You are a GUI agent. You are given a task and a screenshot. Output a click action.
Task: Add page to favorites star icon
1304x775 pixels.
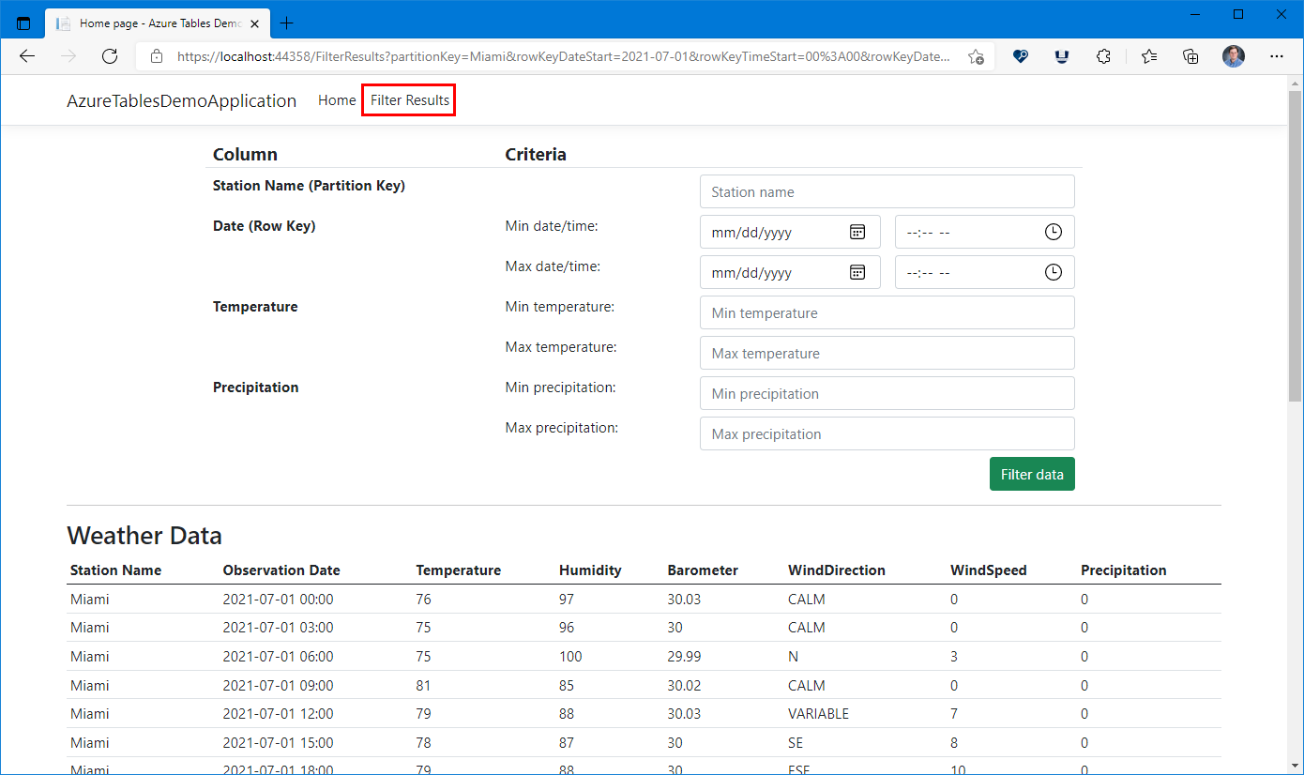976,56
